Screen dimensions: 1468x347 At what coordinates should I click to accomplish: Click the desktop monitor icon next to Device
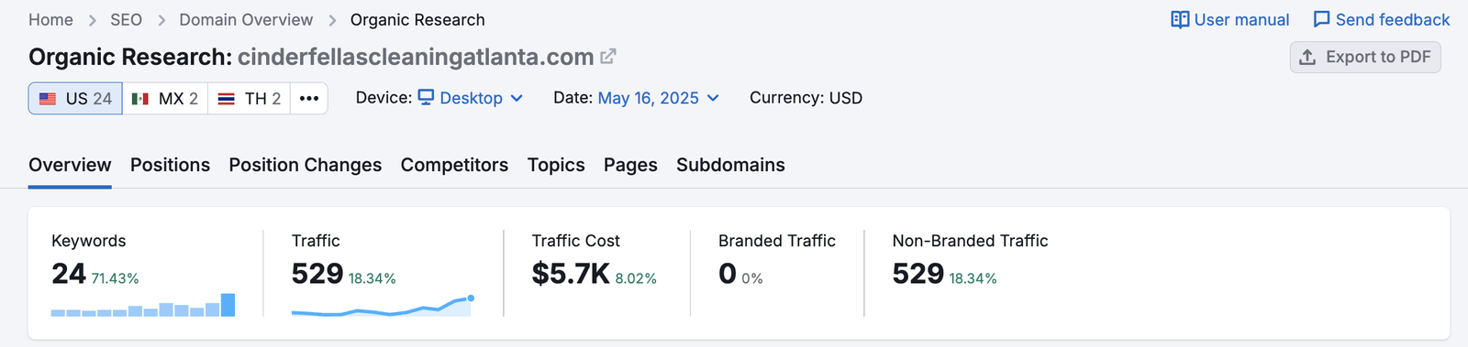click(x=426, y=97)
